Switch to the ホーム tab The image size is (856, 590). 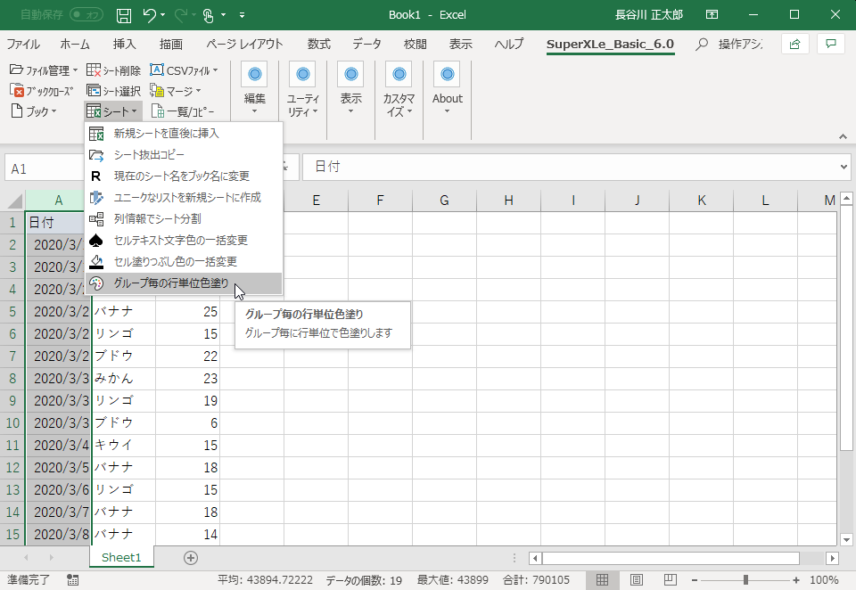[x=75, y=45]
